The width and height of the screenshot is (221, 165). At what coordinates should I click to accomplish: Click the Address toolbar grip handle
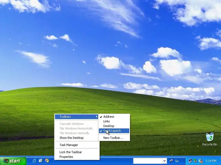pos(131,161)
